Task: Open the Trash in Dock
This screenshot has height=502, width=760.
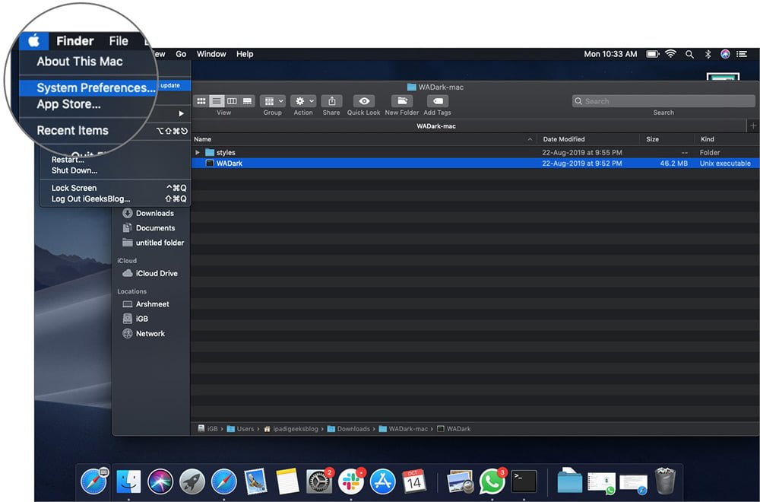Action: [665, 481]
